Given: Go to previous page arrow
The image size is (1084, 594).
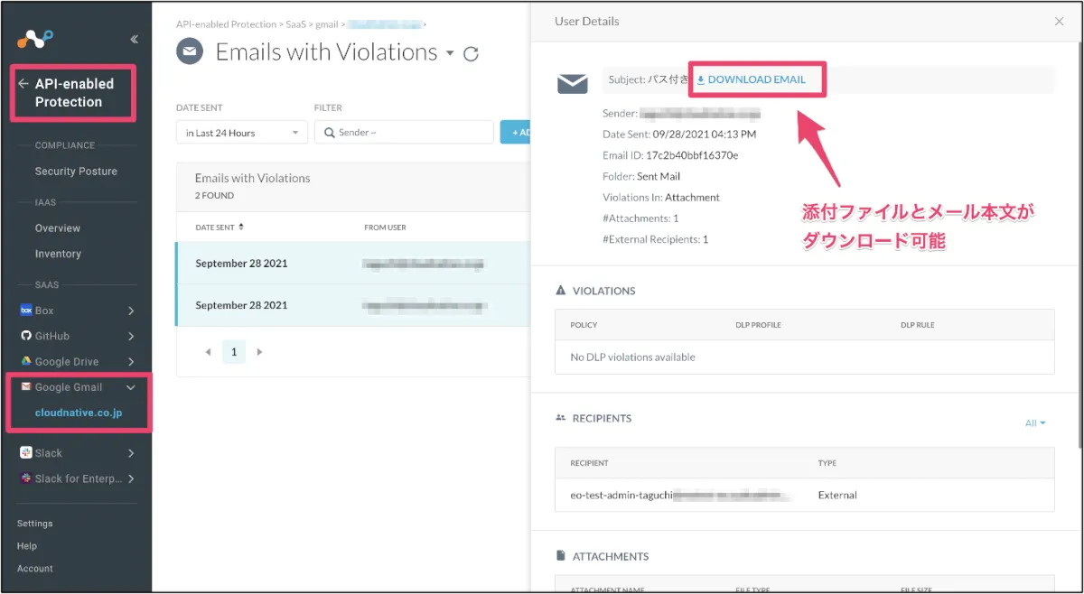Looking at the screenshot, I should 208,352.
